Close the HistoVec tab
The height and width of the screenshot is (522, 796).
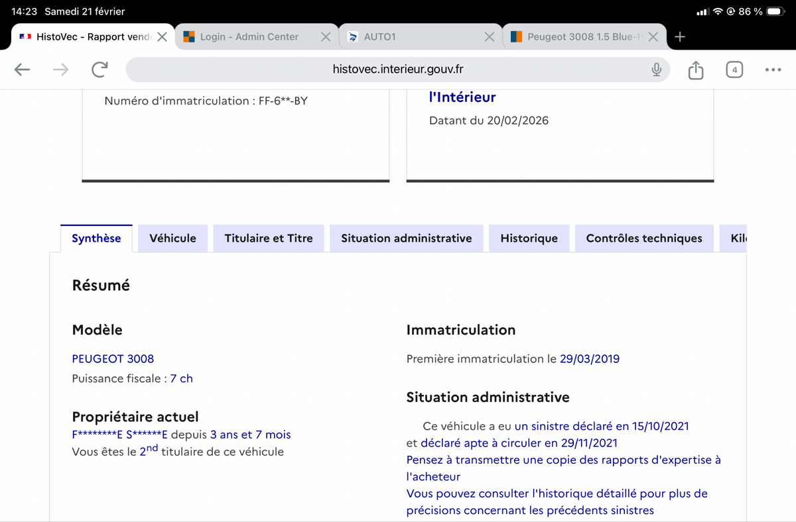[x=162, y=37]
